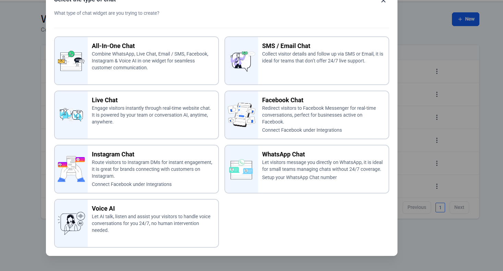This screenshot has width=503, height=271.
Task: Open the bottom row's three-dot menu
Action: (x=437, y=186)
